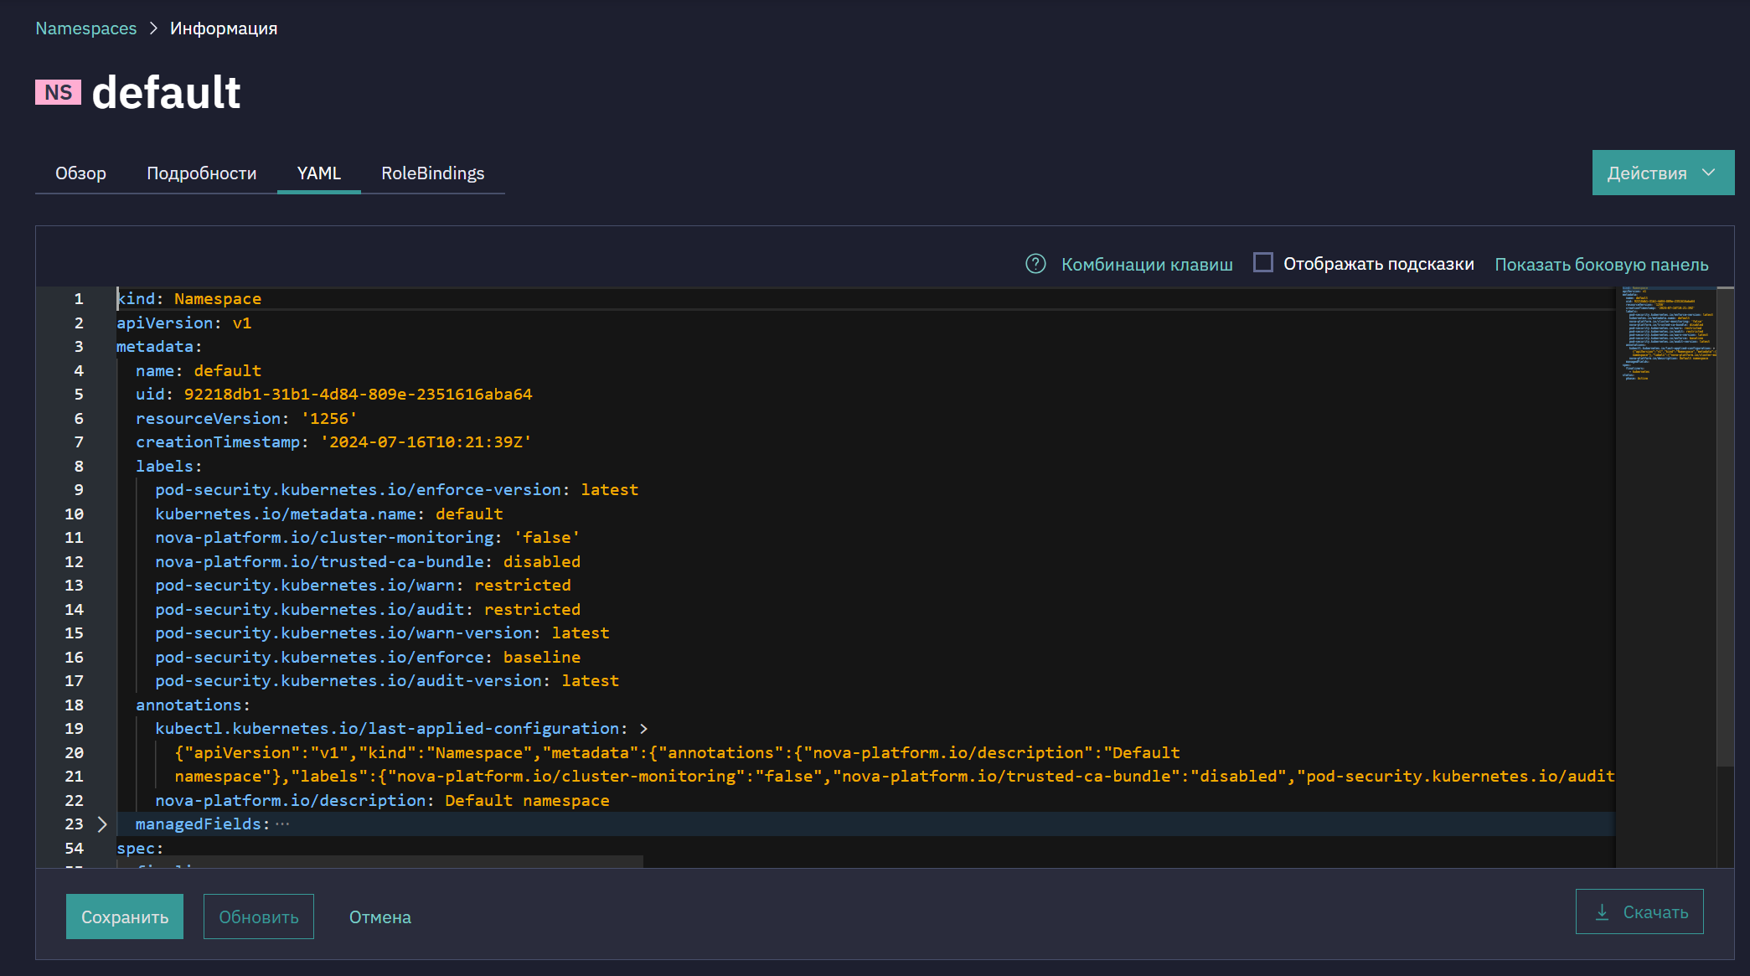The width and height of the screenshot is (1750, 976).
Task: Click the 'apiVersion: v1' line
Action: coord(184,323)
